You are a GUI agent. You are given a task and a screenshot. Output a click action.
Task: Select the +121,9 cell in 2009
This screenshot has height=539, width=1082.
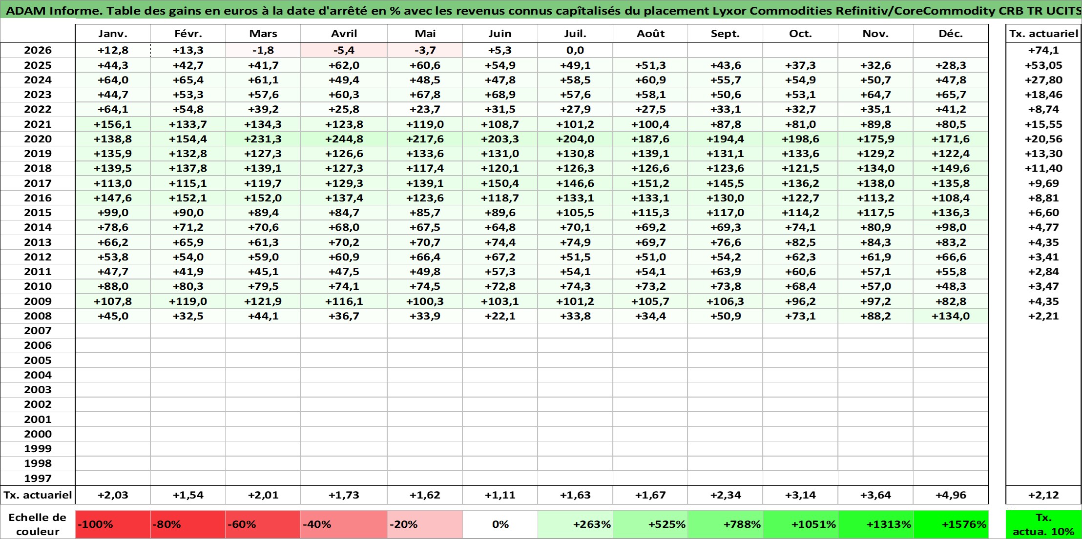tap(263, 301)
